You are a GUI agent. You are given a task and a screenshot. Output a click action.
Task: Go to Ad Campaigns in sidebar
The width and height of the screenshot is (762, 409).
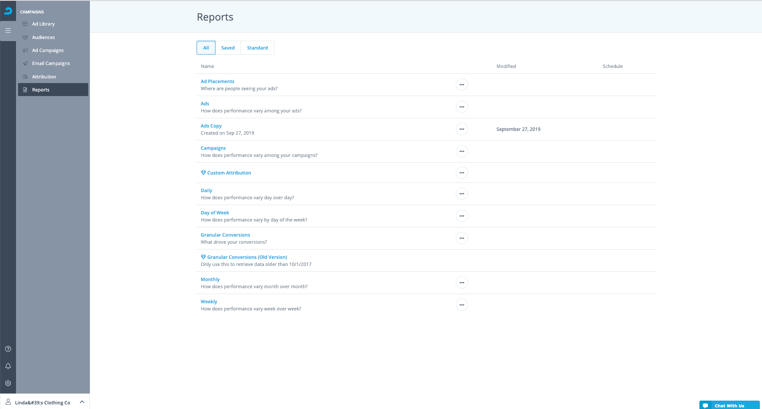click(x=53, y=50)
